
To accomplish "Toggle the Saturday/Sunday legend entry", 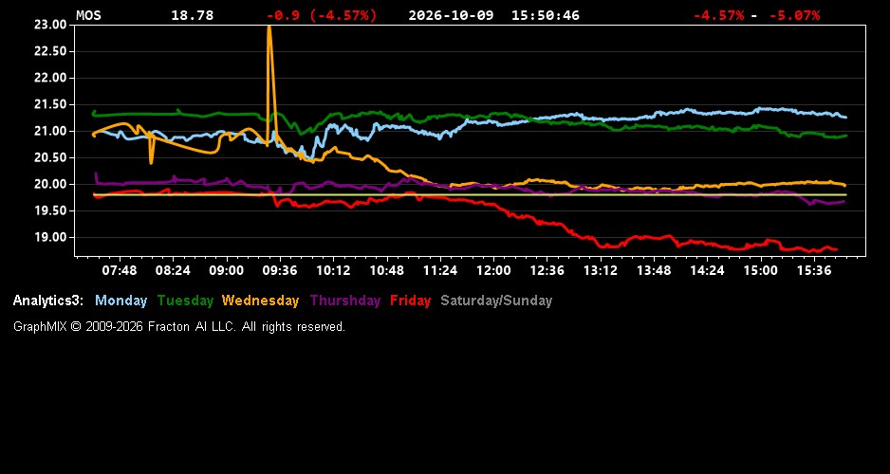I will point(496,301).
